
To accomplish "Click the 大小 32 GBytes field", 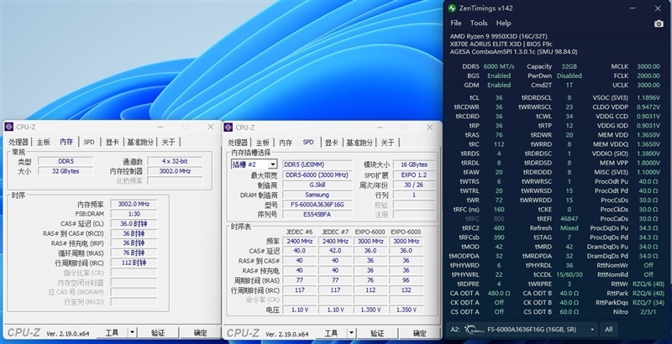I will [x=66, y=171].
